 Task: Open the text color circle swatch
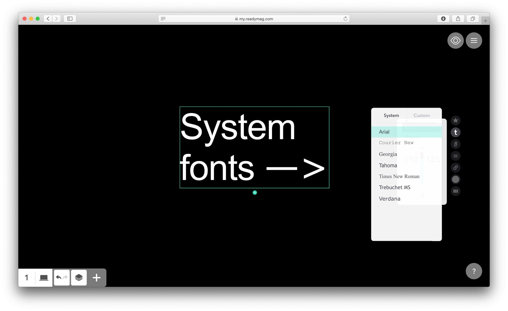(455, 179)
